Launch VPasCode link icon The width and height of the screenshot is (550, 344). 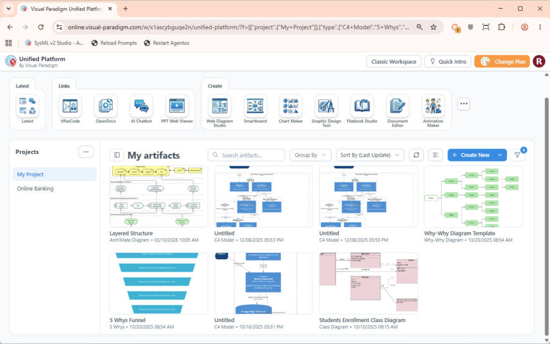[x=70, y=106]
